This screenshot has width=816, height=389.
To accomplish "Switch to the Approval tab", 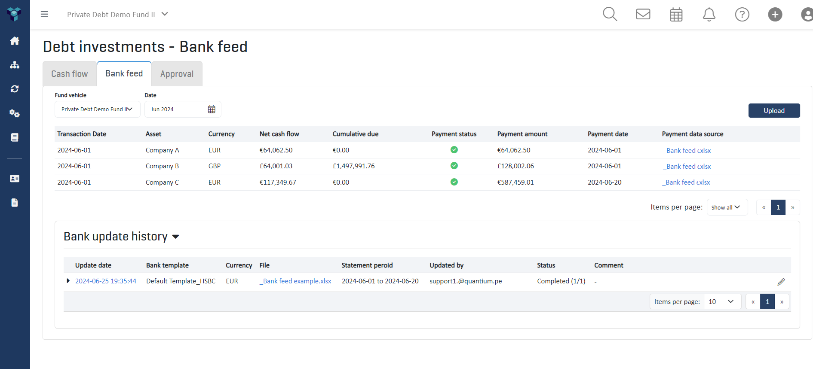I will point(177,74).
